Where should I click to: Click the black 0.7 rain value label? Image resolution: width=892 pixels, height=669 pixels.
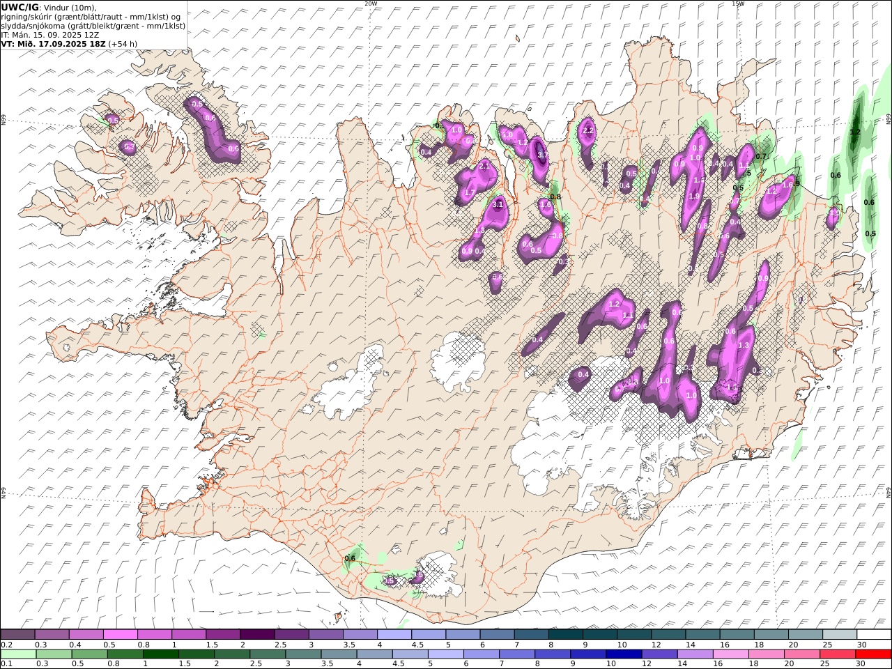(x=761, y=157)
